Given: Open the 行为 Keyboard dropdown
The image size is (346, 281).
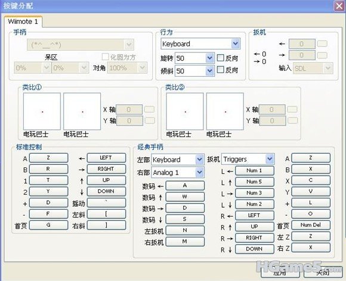Looking at the screenshot, I should coord(200,44).
